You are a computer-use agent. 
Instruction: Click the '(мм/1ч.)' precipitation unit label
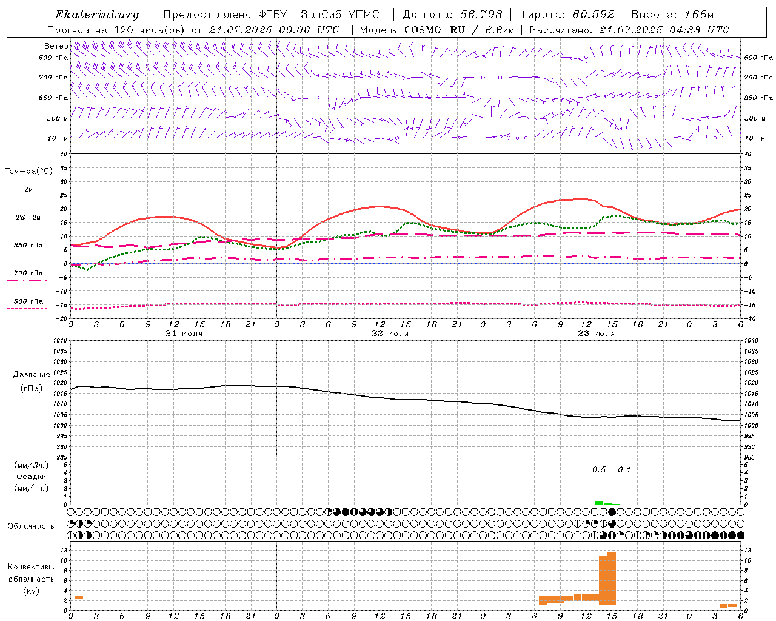(x=32, y=488)
